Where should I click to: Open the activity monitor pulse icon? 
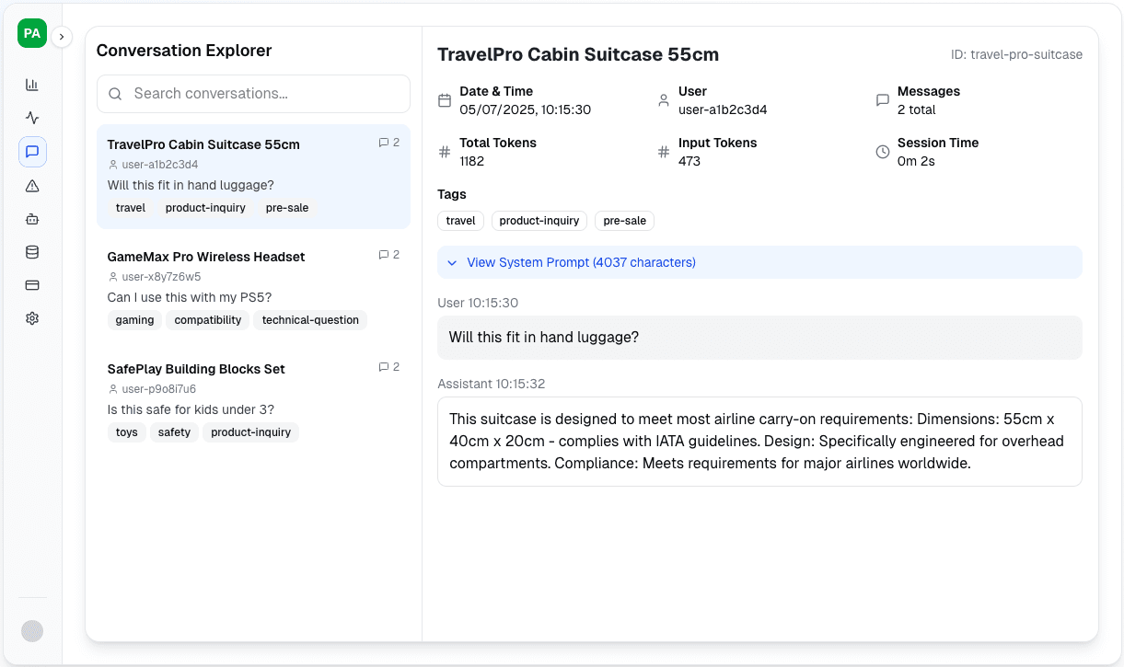coord(32,118)
